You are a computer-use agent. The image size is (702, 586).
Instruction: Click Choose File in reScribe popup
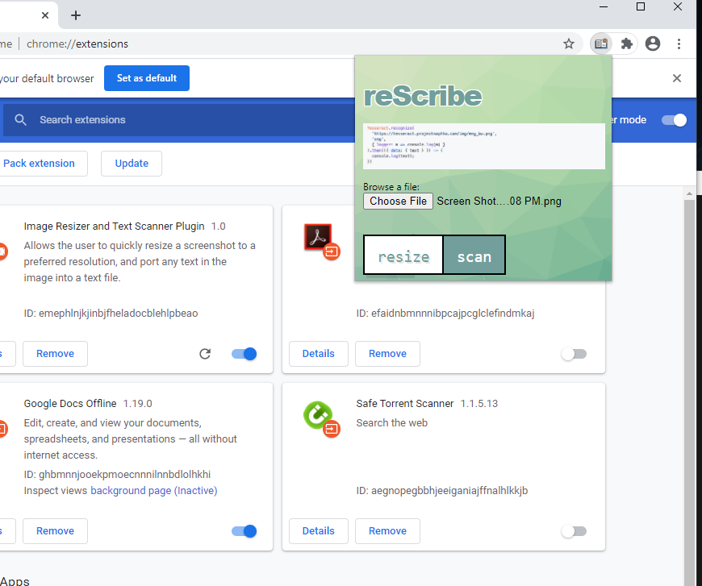398,202
